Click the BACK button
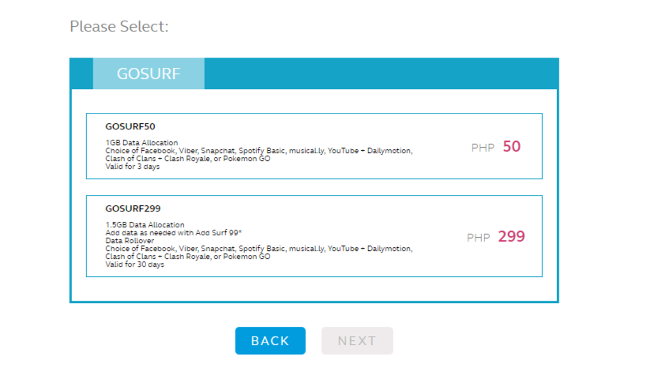 click(x=270, y=340)
